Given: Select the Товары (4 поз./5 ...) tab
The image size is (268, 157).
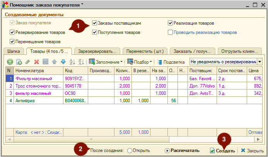Looking at the screenshot, I should coord(49,51).
